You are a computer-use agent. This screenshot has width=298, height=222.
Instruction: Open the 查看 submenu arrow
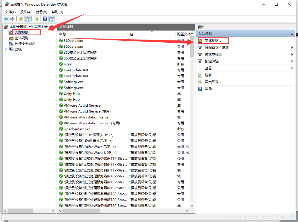[292, 68]
